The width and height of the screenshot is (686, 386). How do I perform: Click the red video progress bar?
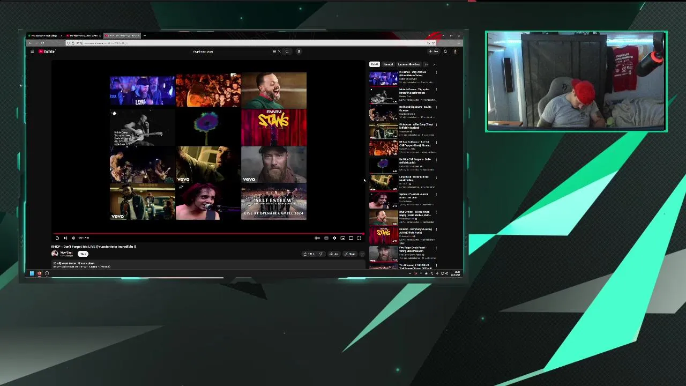[x=208, y=234]
